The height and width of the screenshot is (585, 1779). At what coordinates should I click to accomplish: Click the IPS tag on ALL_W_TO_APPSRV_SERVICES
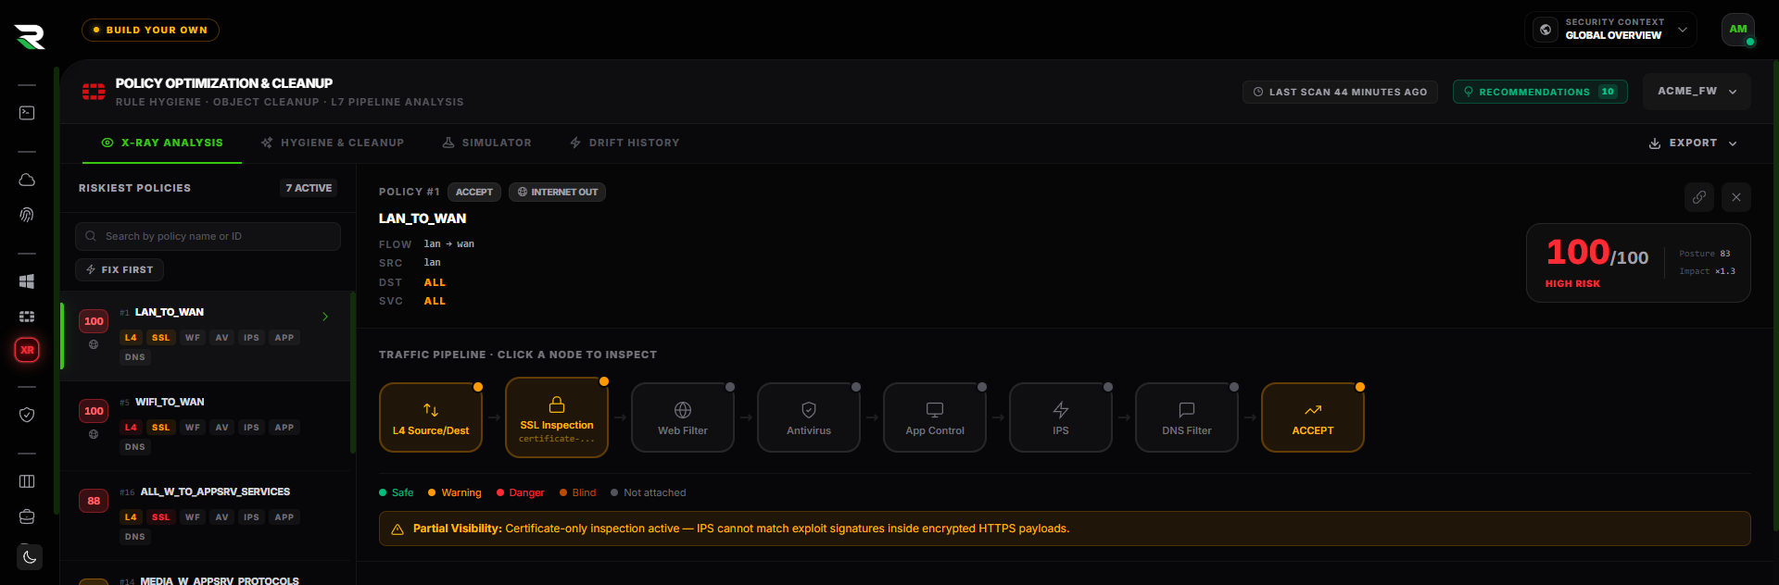[251, 517]
